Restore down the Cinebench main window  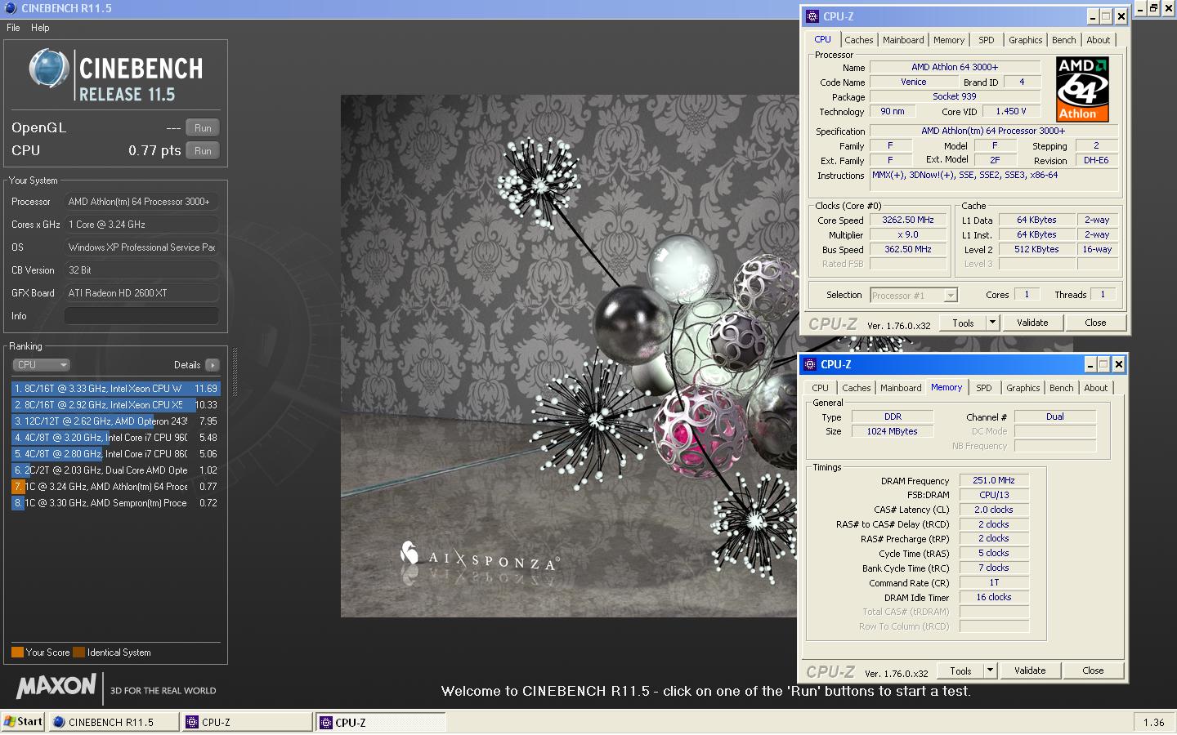pos(1153,8)
